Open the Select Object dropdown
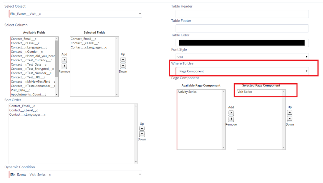323x183 pixels. 75,14
